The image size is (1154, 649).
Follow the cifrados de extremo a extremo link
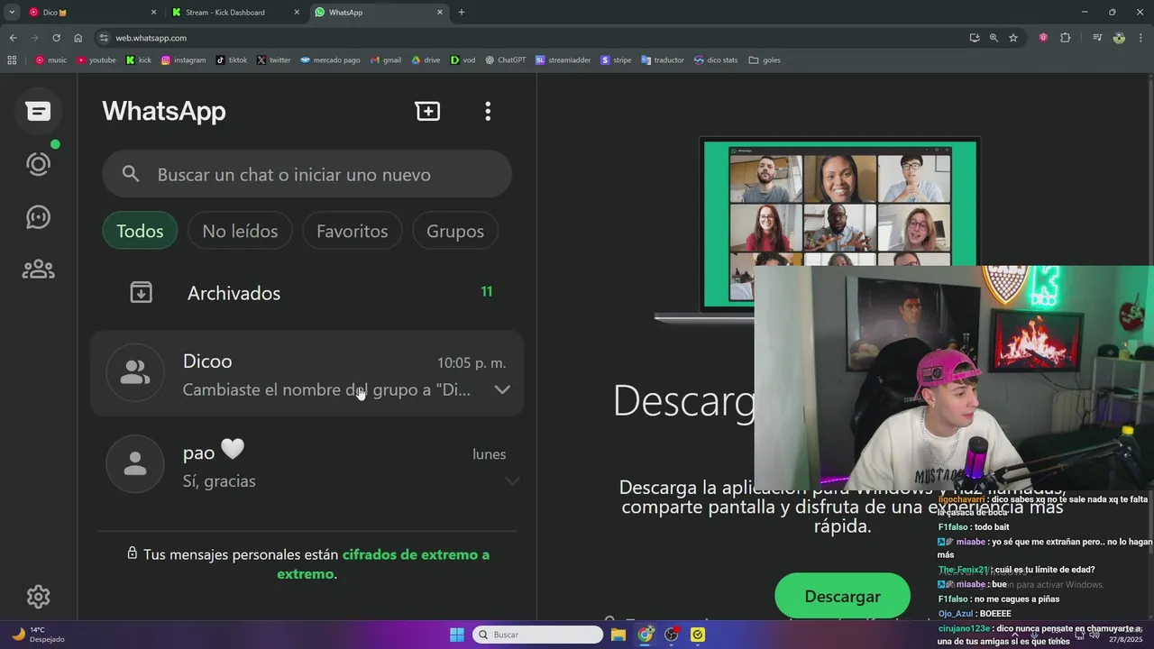(383, 564)
